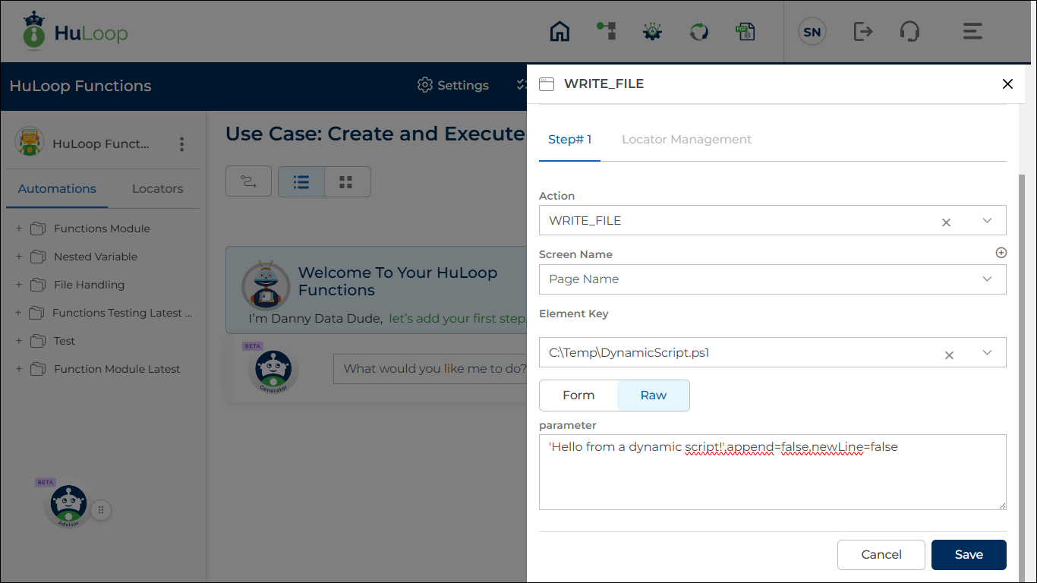Switch parameter view to Form

[578, 395]
